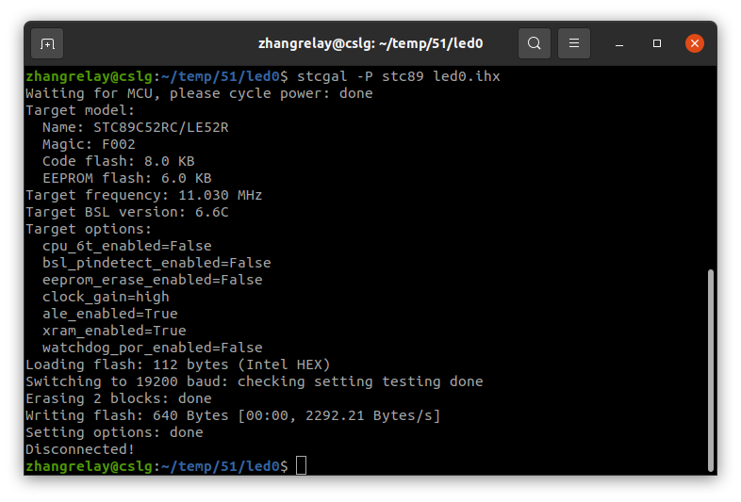
Task: Click the clock_gain=high option
Action: (106, 298)
